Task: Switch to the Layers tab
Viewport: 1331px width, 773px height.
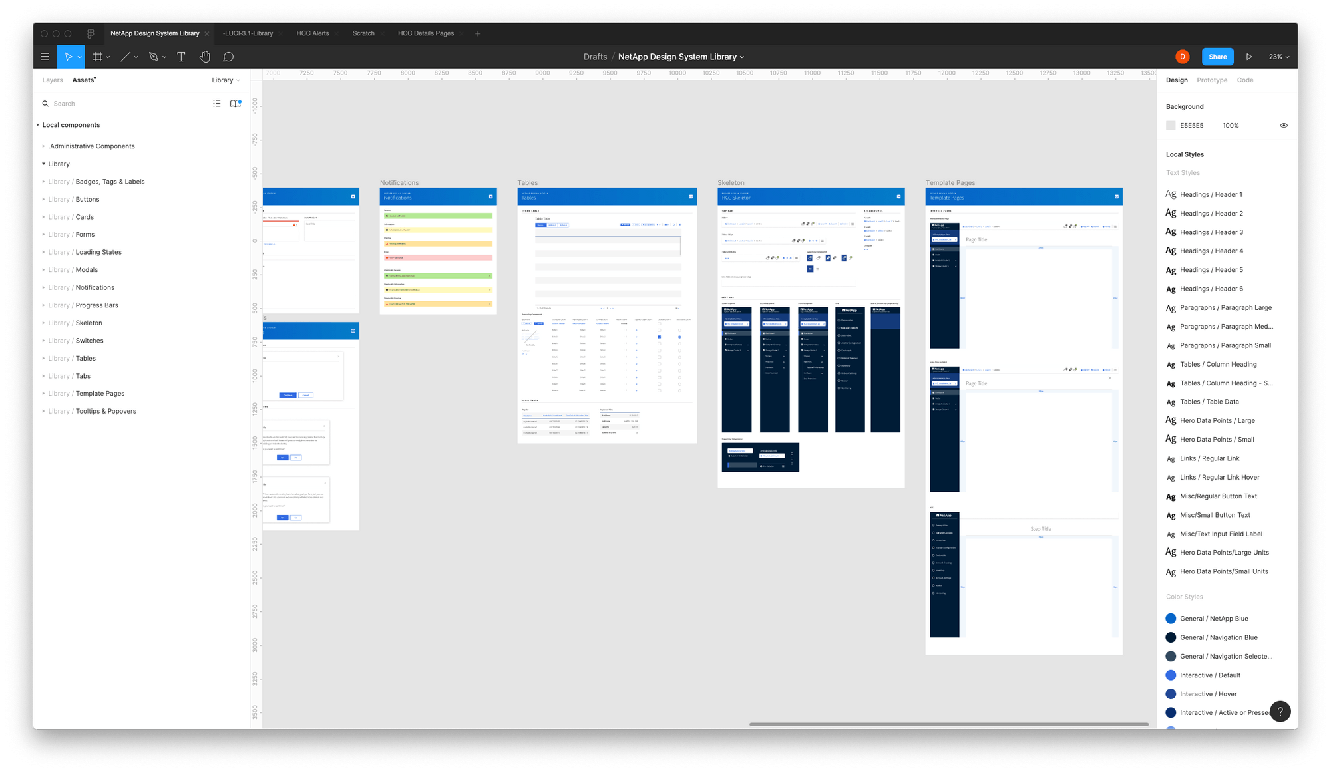Action: click(53, 80)
